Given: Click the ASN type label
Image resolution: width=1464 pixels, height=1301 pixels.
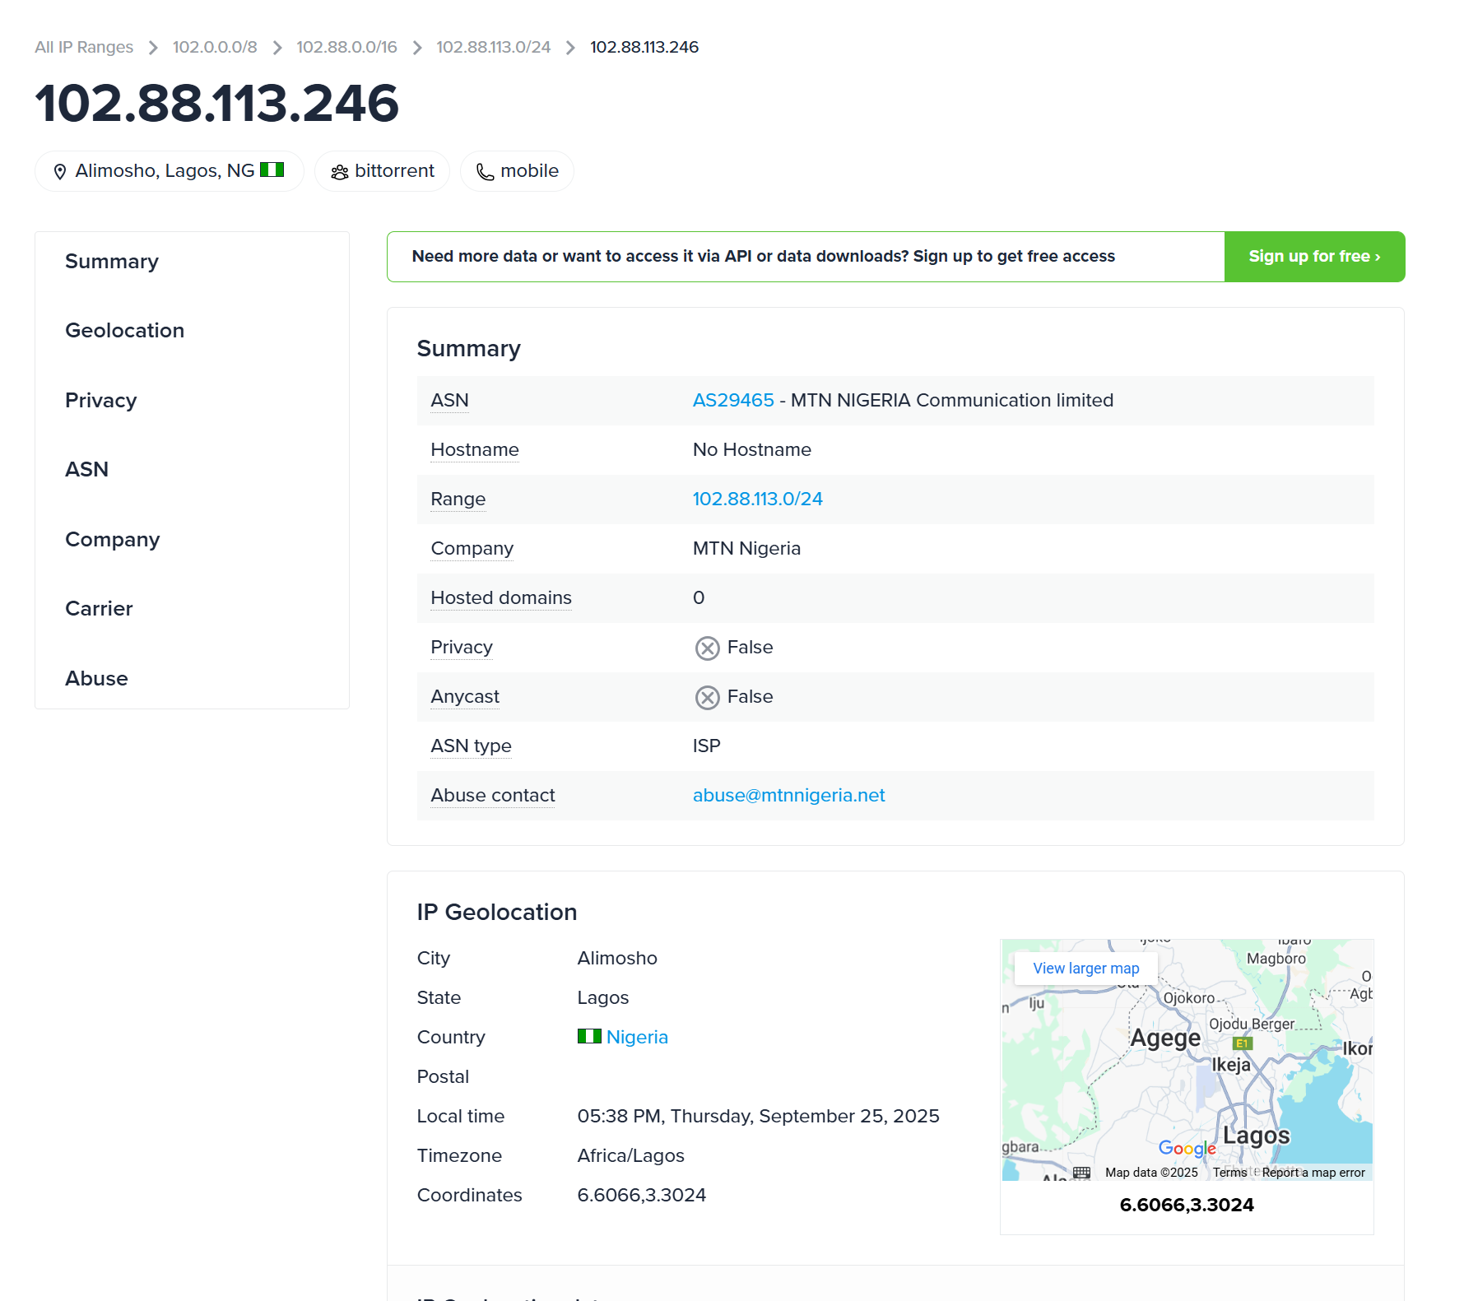Looking at the screenshot, I should 472,746.
